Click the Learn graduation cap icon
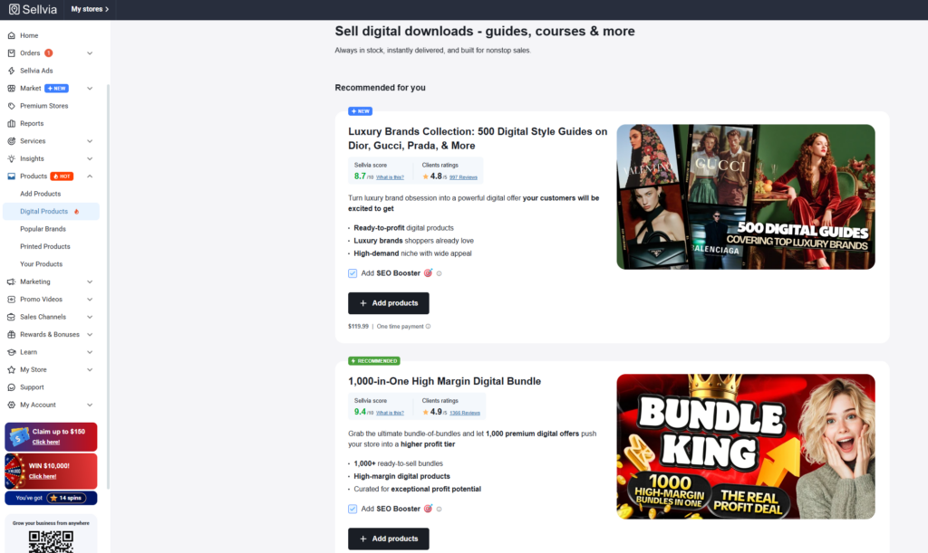 click(11, 352)
